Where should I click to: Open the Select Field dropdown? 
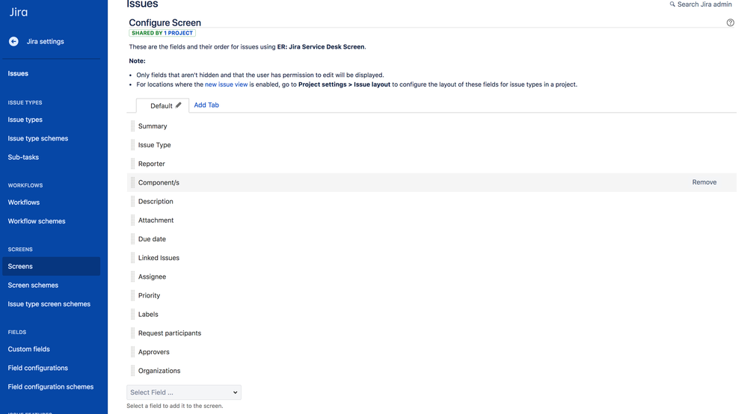pos(184,392)
